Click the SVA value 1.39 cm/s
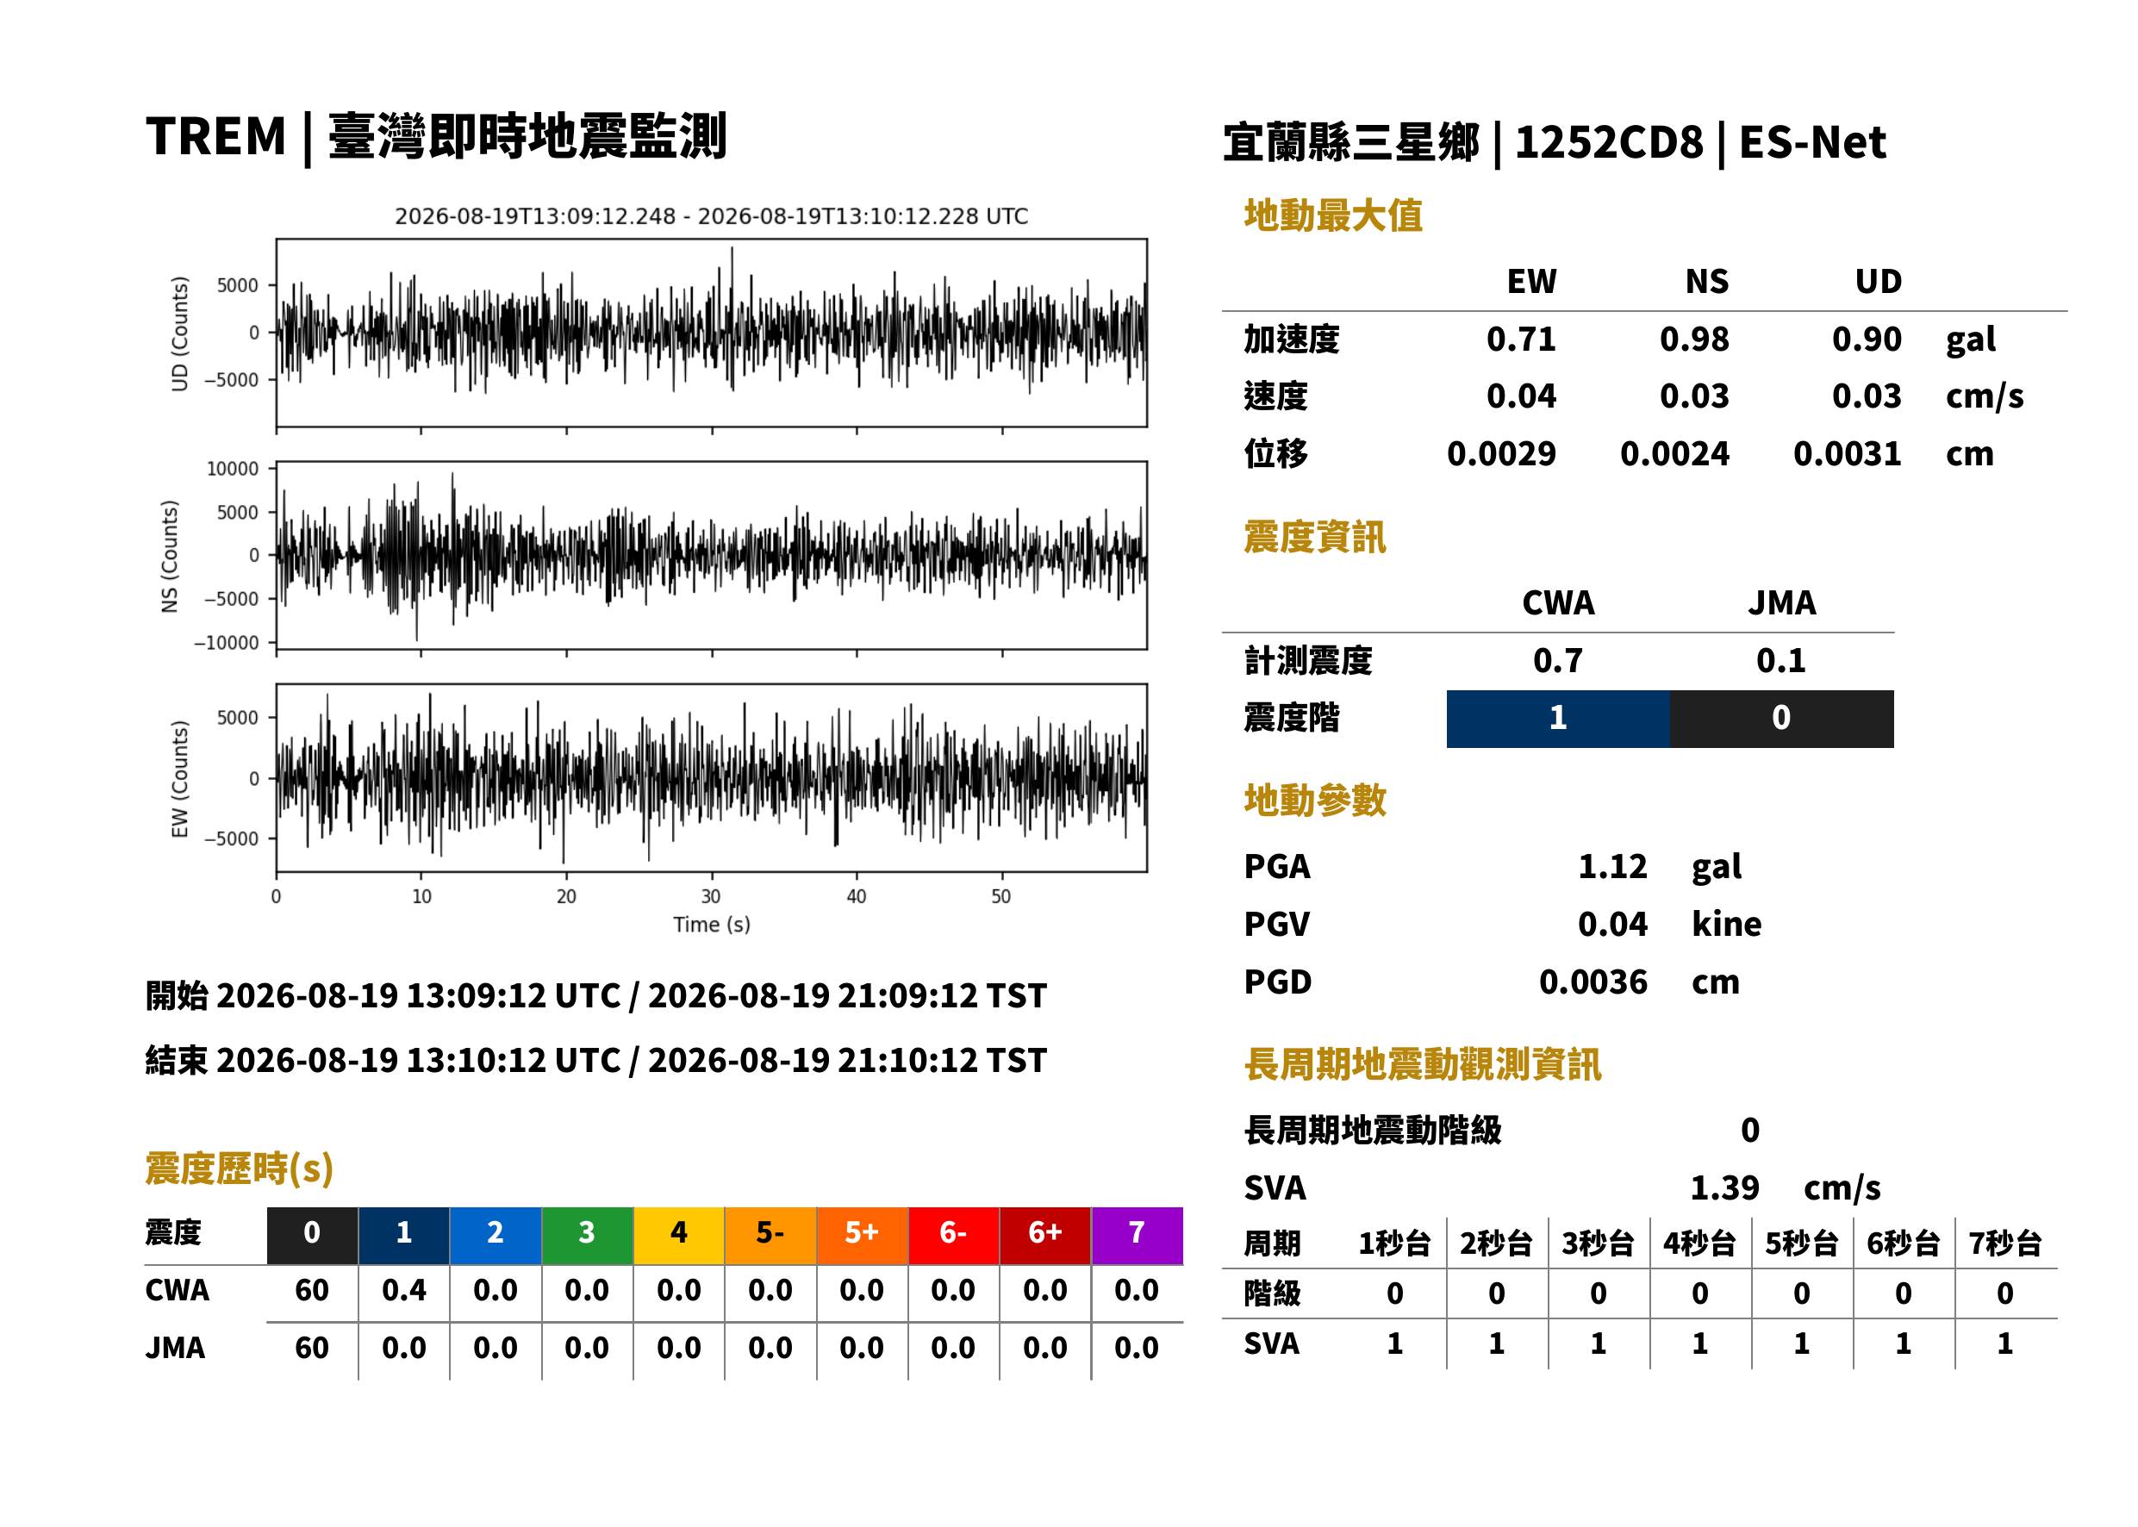Screen dimensions: 2138x1527 [x=1785, y=1187]
